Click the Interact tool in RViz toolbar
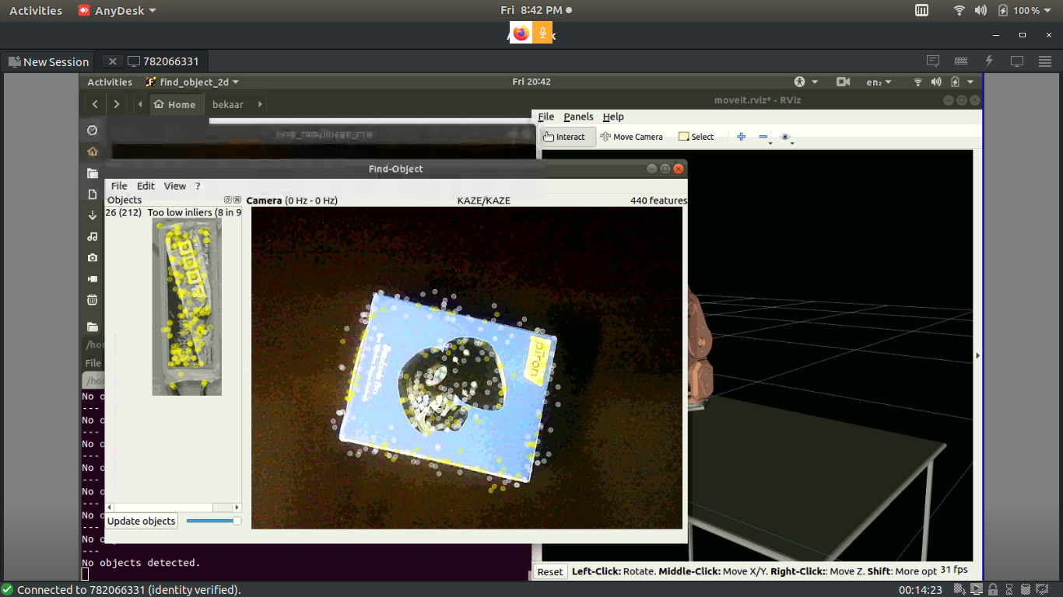 tap(564, 137)
